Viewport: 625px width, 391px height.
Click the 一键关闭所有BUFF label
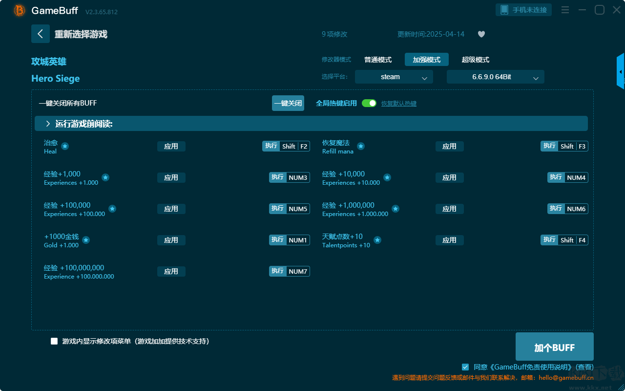coord(68,103)
